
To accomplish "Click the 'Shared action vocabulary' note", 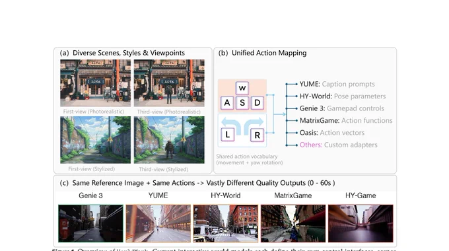I will click(x=250, y=160).
